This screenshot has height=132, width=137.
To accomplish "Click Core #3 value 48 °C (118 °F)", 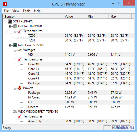I will coord(75,78).
